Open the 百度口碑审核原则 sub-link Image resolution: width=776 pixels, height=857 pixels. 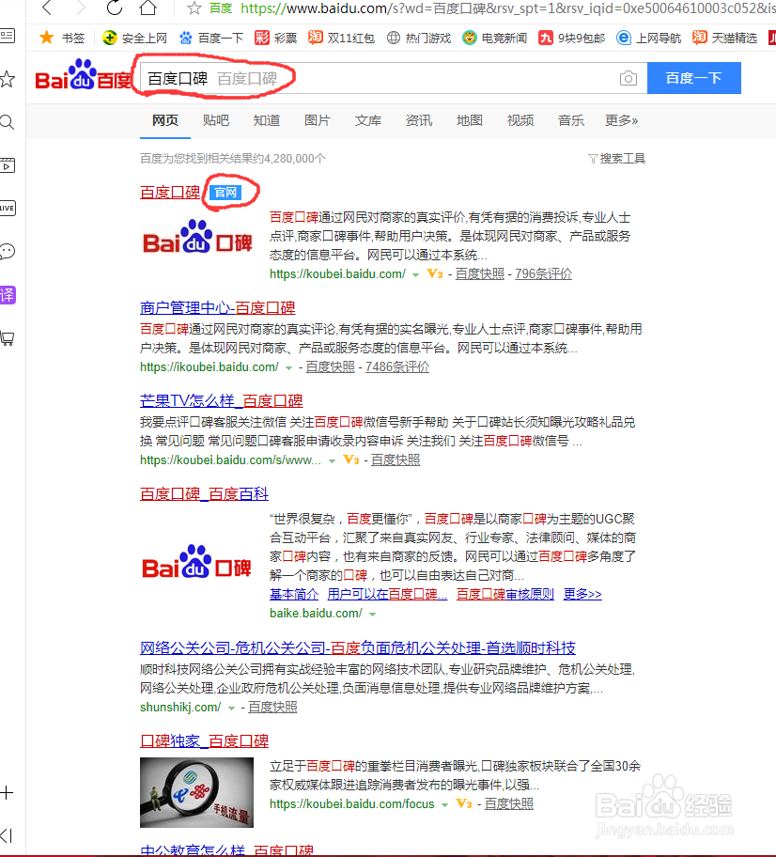point(505,594)
